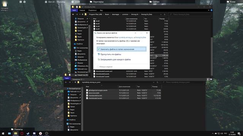Open Yandex browser from the taskbar
Screen dimensions: 243x136
click(41, 133)
